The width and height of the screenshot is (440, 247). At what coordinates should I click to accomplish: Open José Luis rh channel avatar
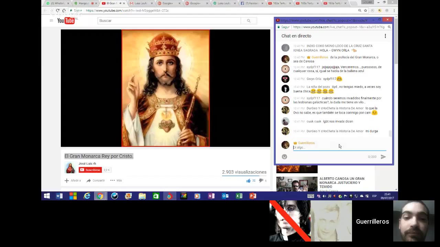(70, 168)
